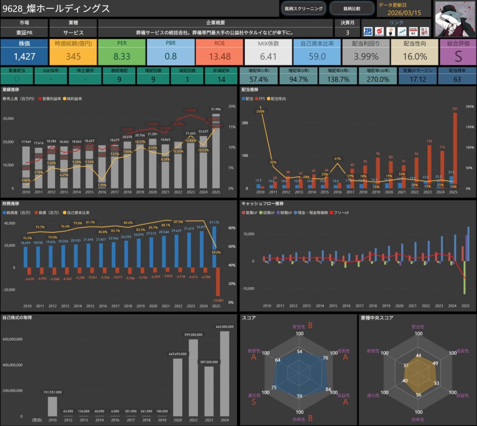The width and height of the screenshot is (477, 426).
Task: Toggle 売上高 legend in 業績推移 chart
Action: pos(20,99)
